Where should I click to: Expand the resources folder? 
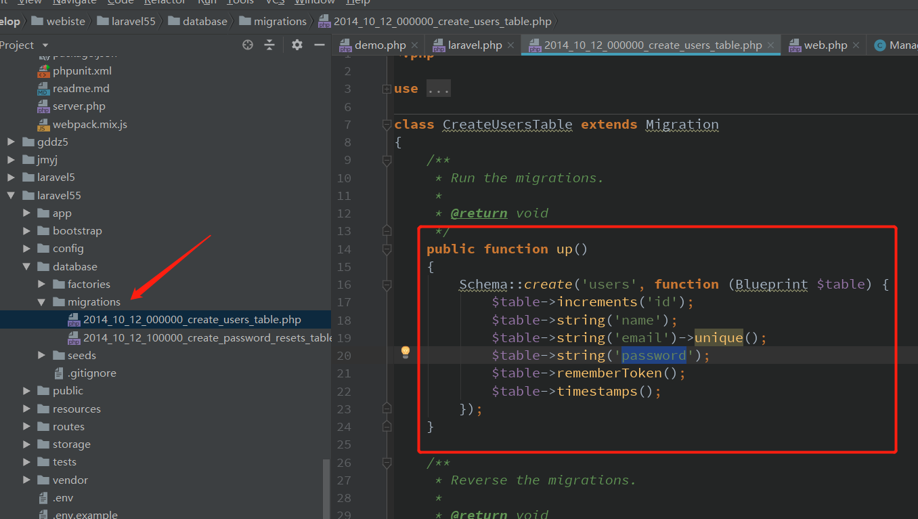26,409
